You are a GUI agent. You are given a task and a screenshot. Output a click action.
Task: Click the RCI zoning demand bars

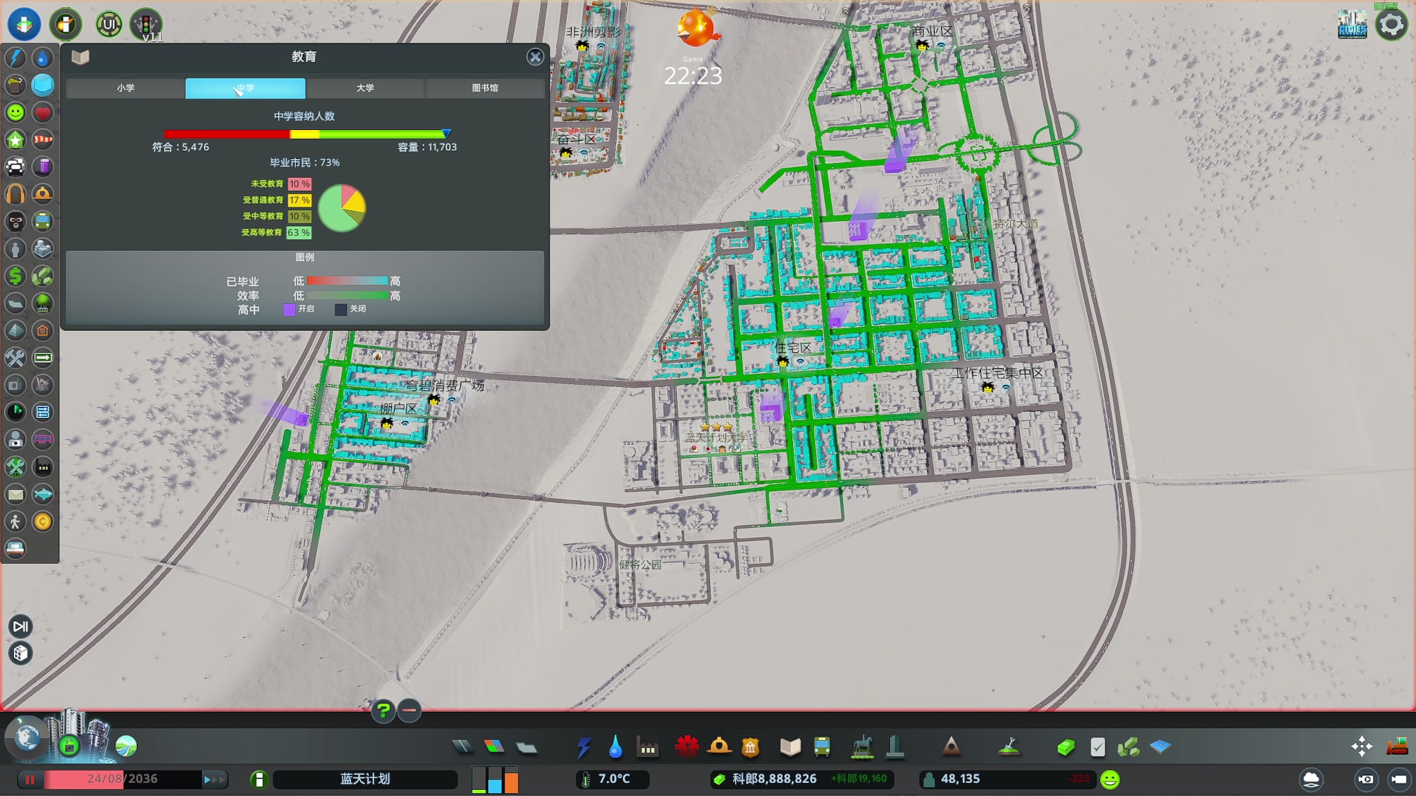coord(494,779)
